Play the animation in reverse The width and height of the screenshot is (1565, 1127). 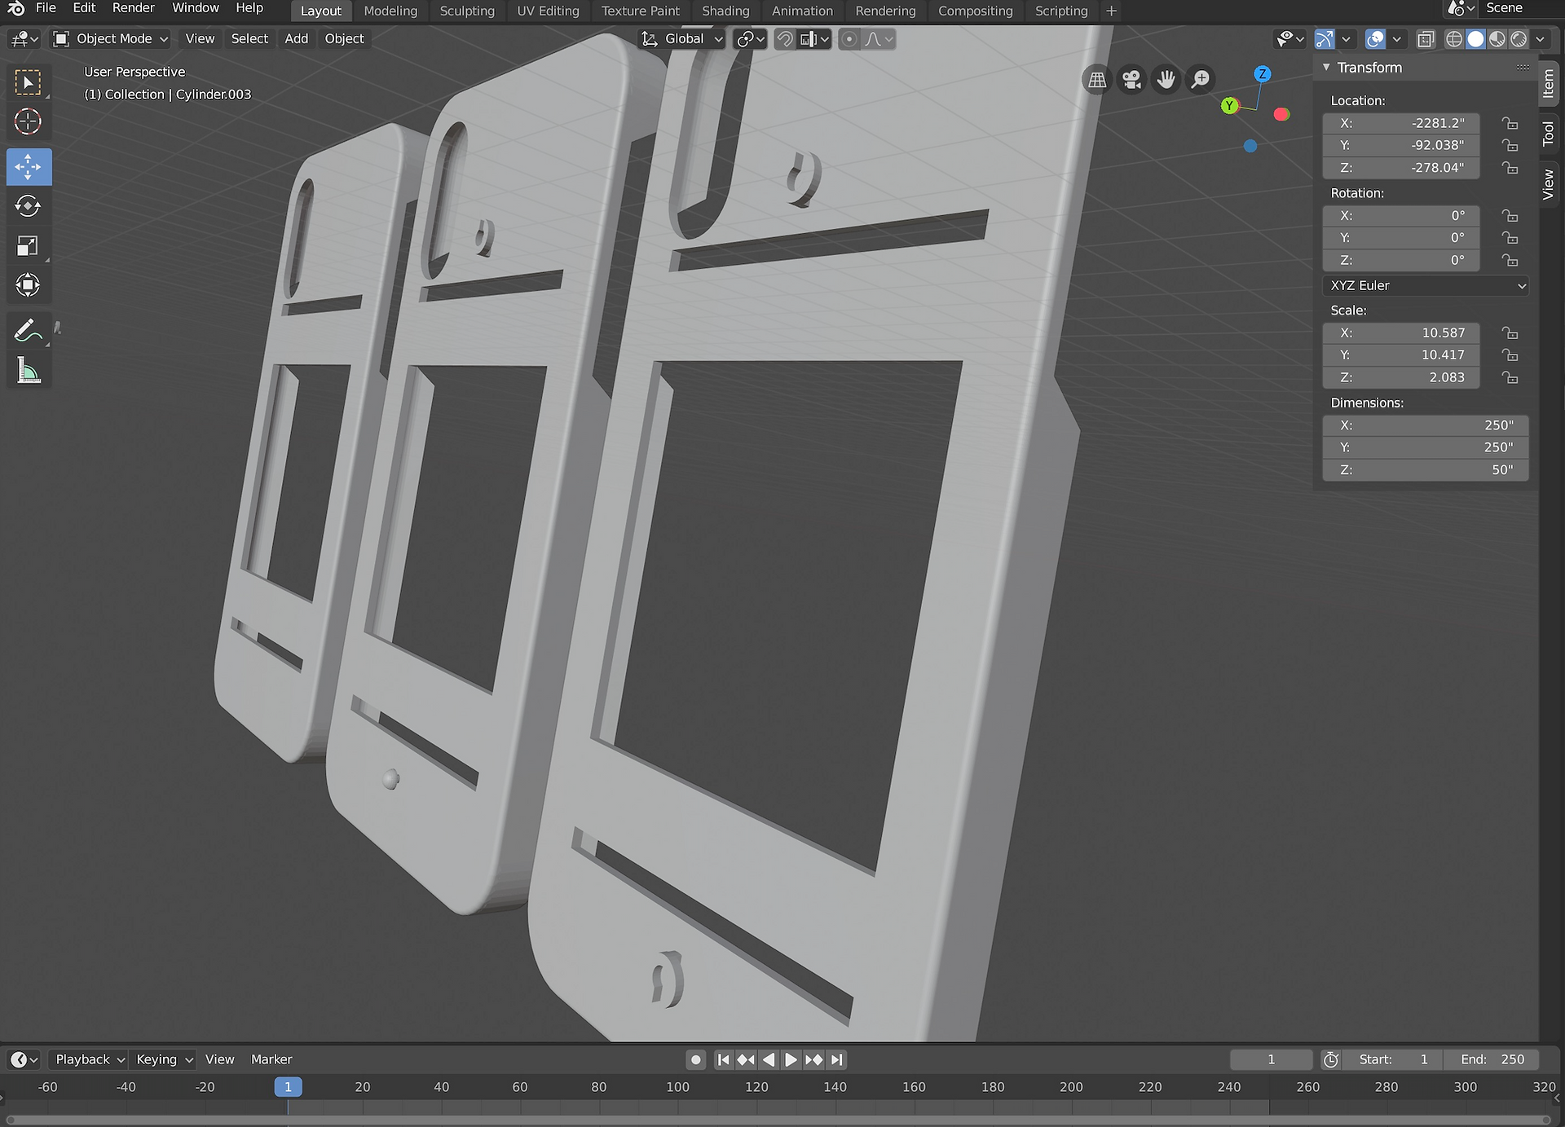click(x=769, y=1059)
